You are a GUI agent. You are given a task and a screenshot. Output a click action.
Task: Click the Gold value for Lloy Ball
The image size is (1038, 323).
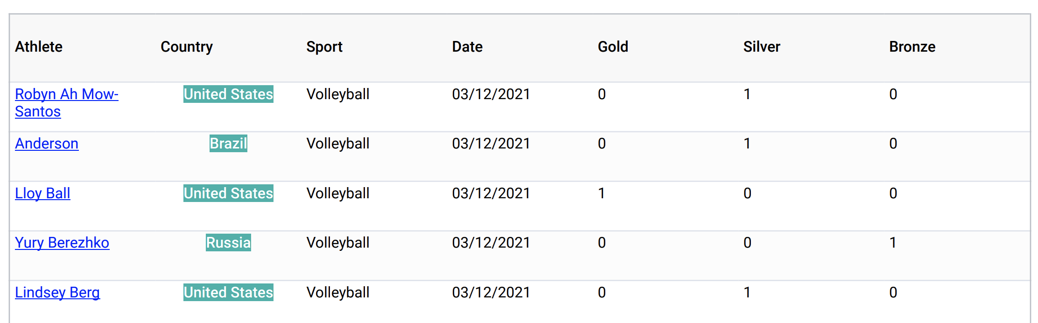602,193
